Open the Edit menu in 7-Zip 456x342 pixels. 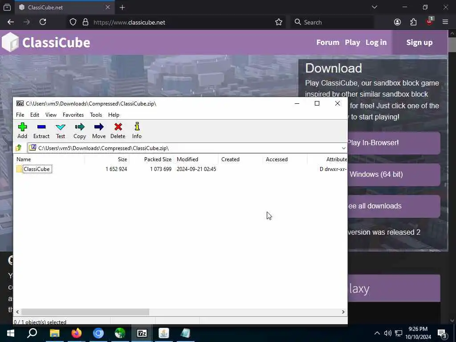[35, 115]
